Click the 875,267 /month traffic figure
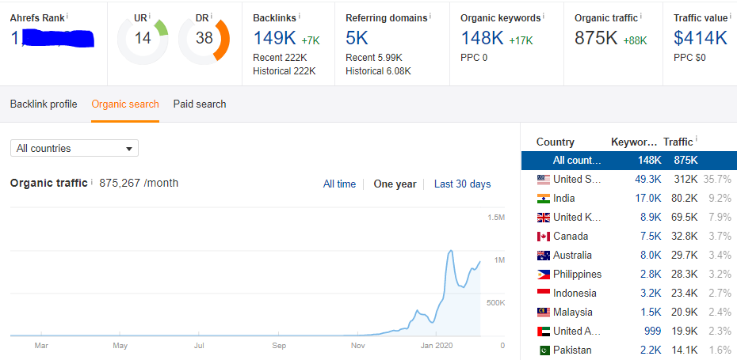 (x=139, y=183)
